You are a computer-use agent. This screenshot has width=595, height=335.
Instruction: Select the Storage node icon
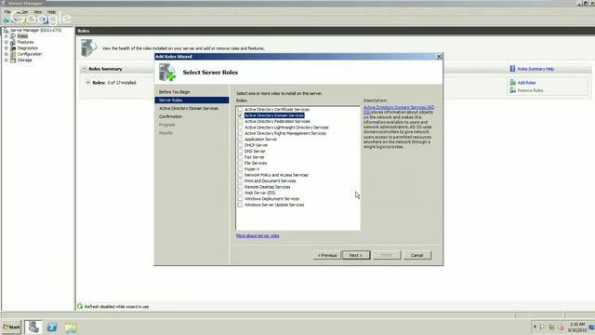[x=13, y=60]
